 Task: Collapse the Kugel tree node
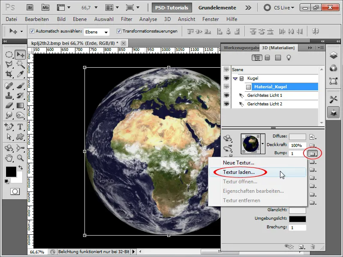click(x=235, y=78)
